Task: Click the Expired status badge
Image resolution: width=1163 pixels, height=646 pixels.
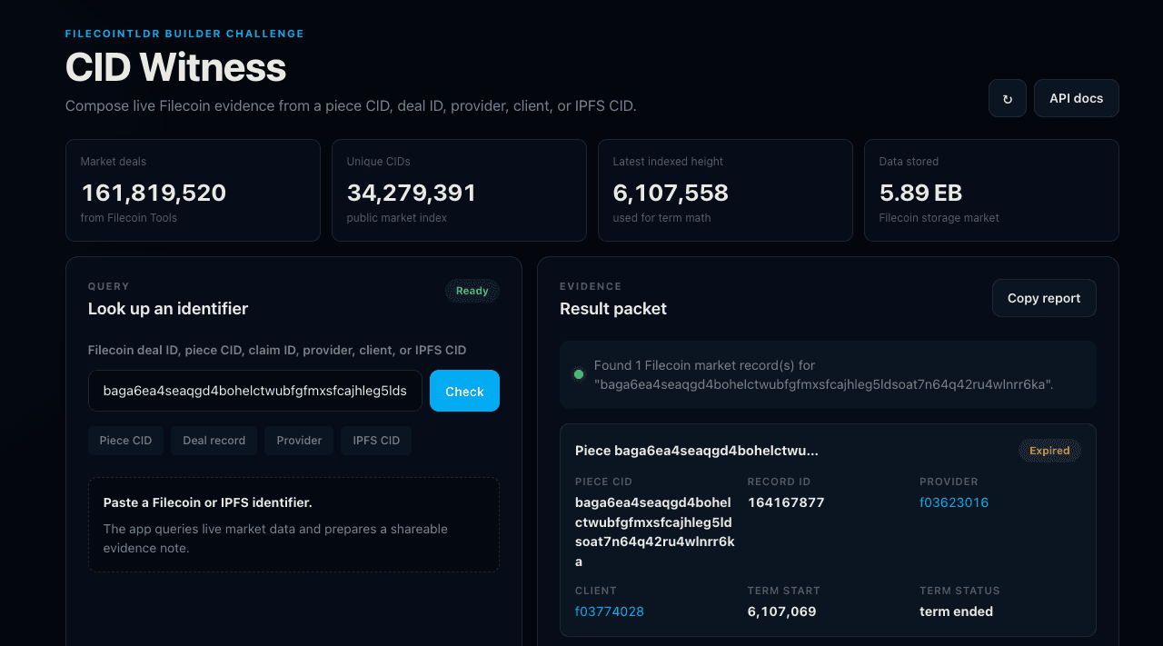Action: point(1049,451)
